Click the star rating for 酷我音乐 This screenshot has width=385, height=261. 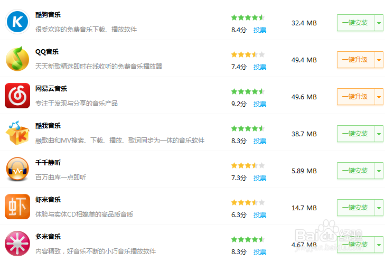pos(248,128)
